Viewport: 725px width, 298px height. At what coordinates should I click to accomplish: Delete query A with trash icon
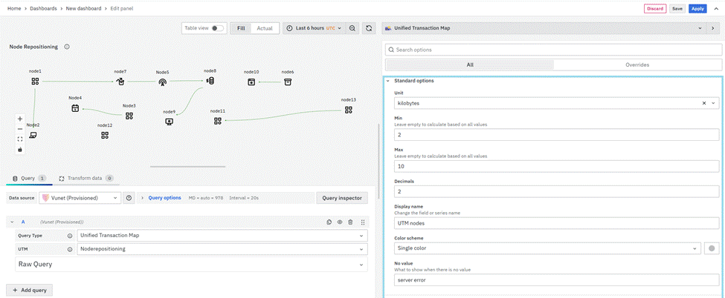click(350, 222)
